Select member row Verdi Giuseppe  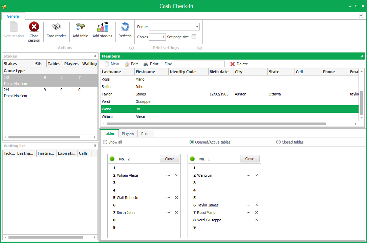point(230,102)
